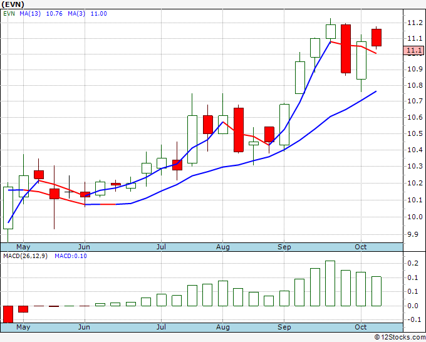This screenshot has height=342, width=426.
Task: Click the 11.2 price axis label
Action: click(x=415, y=23)
